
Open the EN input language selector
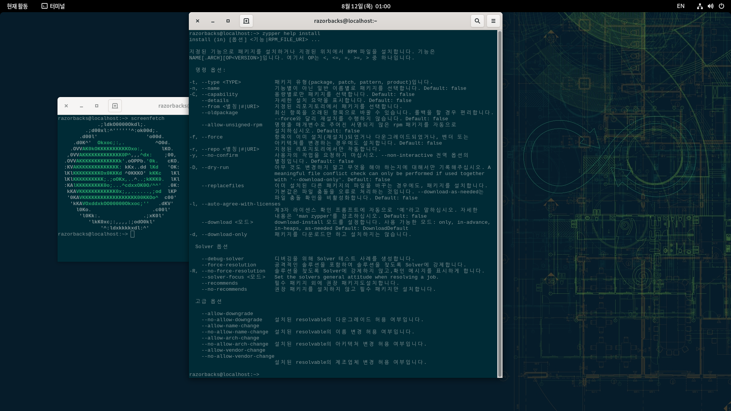tap(681, 6)
